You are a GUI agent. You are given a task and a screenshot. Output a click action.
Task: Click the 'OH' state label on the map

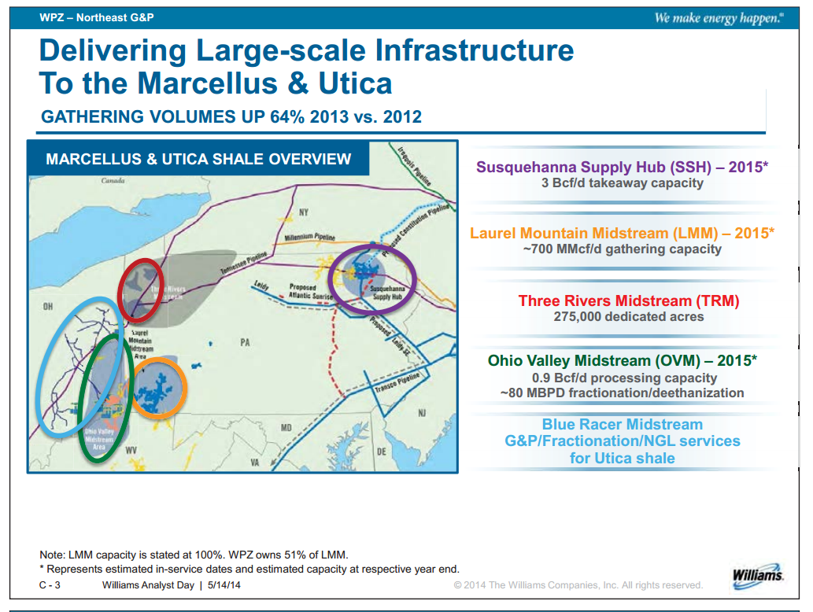pos(48,307)
